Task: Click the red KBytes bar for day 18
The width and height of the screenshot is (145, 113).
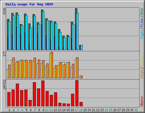Action: 81,104
